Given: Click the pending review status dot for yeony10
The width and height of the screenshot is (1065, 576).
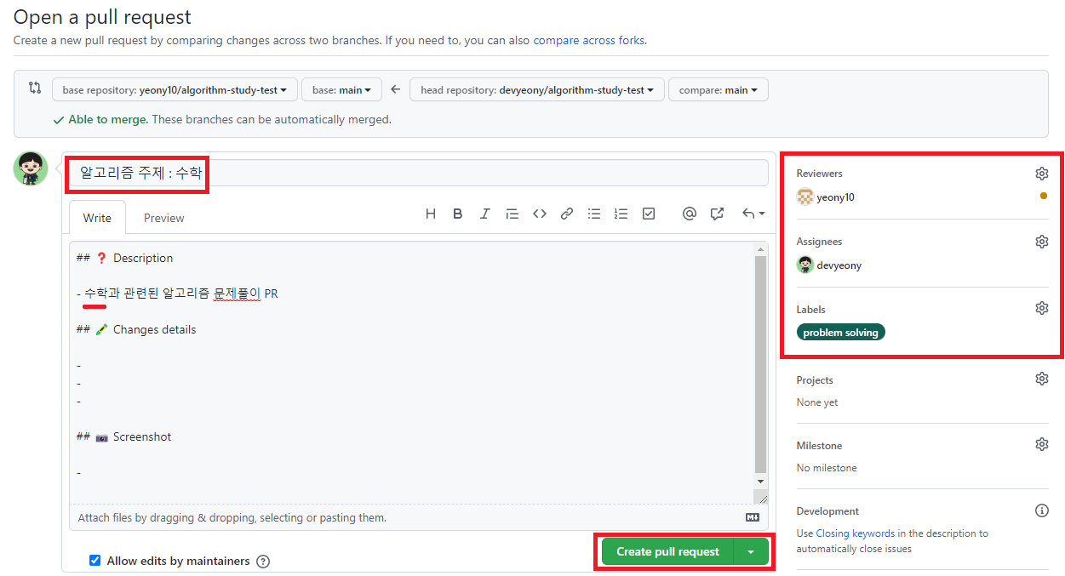Looking at the screenshot, I should (x=1044, y=197).
